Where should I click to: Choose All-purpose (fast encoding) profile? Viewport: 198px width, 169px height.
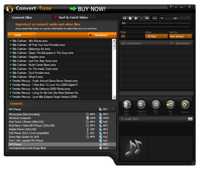click(62, 114)
